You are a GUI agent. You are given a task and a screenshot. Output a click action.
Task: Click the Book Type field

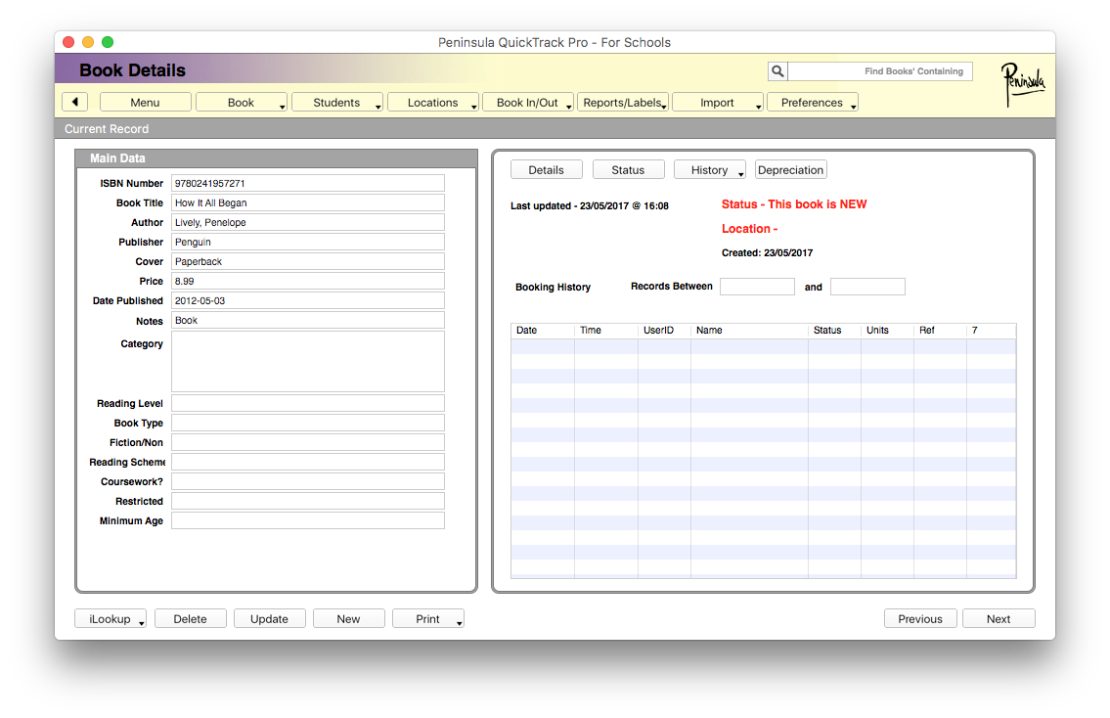pos(308,424)
